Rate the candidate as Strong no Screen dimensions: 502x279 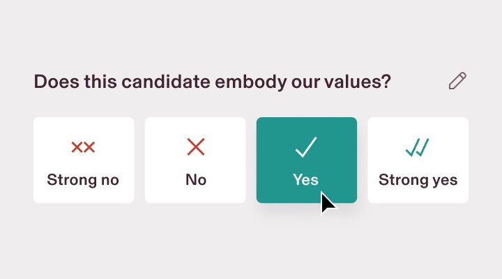click(84, 160)
